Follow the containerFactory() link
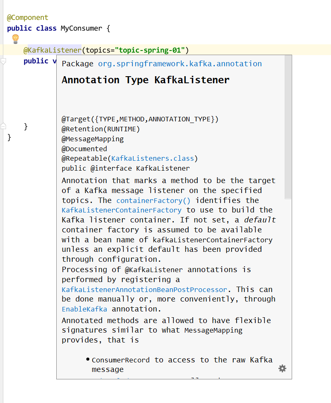 click(x=153, y=200)
